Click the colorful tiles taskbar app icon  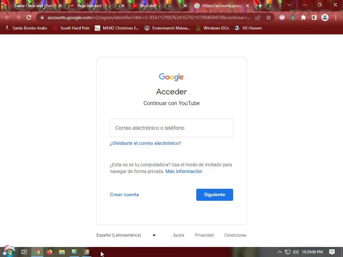point(87,252)
